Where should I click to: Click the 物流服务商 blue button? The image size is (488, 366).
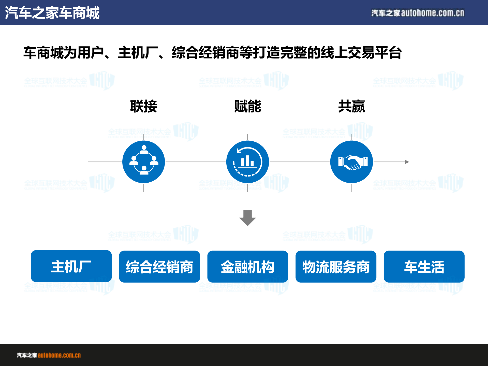point(336,266)
